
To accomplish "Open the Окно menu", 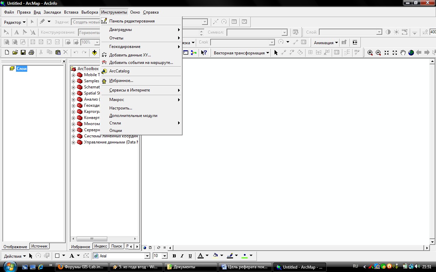I will pyautogui.click(x=135, y=12).
